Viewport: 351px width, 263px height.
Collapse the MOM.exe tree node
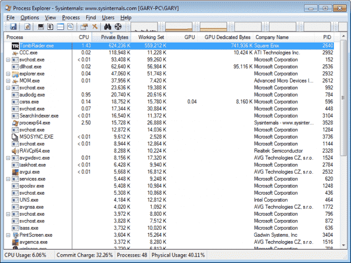tap(8, 81)
